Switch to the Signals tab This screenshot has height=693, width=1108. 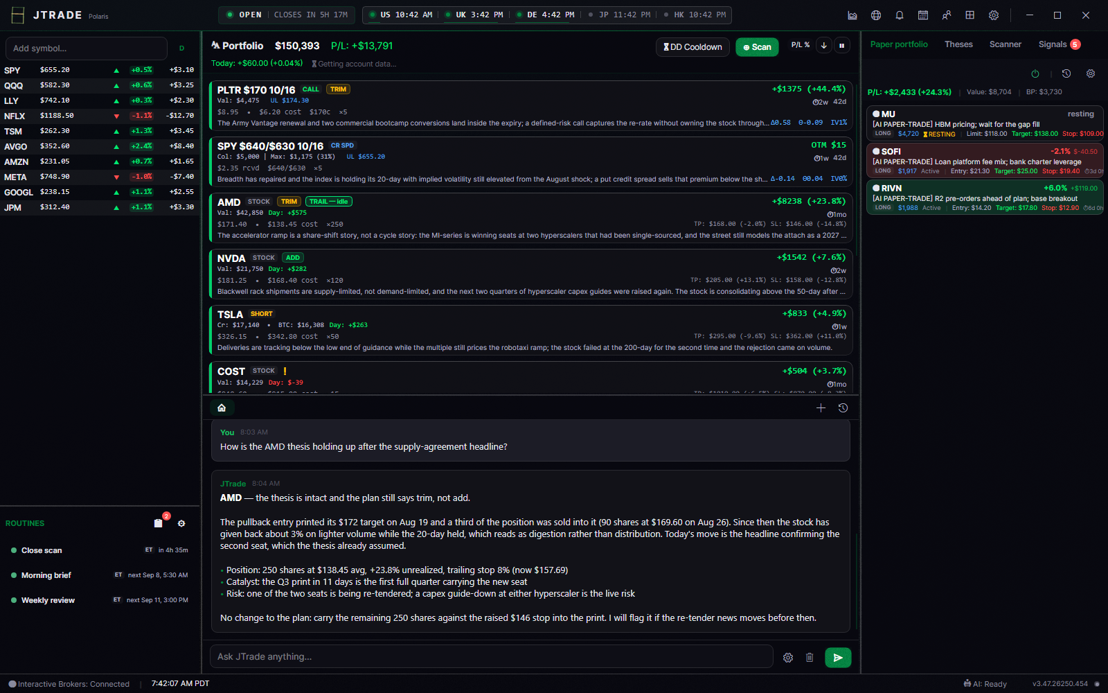[x=1059, y=44]
